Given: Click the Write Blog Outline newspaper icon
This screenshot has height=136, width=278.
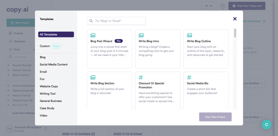Looking at the screenshot, I should tap(189, 35).
